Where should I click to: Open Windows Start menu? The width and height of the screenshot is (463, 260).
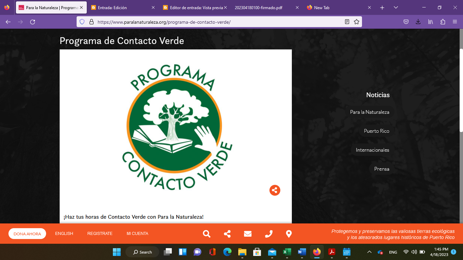[117, 252]
